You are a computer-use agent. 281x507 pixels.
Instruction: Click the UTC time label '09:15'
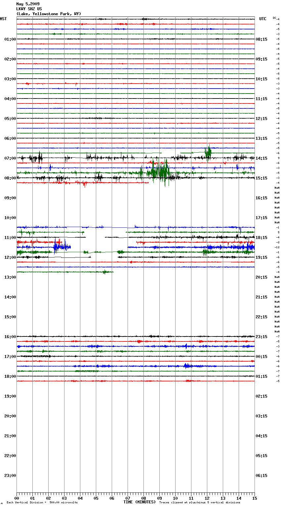261,59
